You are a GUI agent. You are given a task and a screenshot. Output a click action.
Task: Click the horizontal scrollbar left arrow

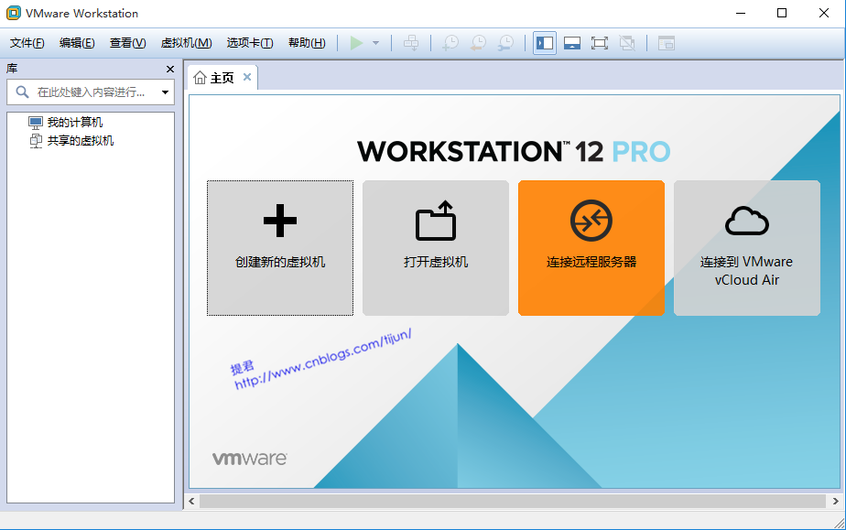click(192, 501)
